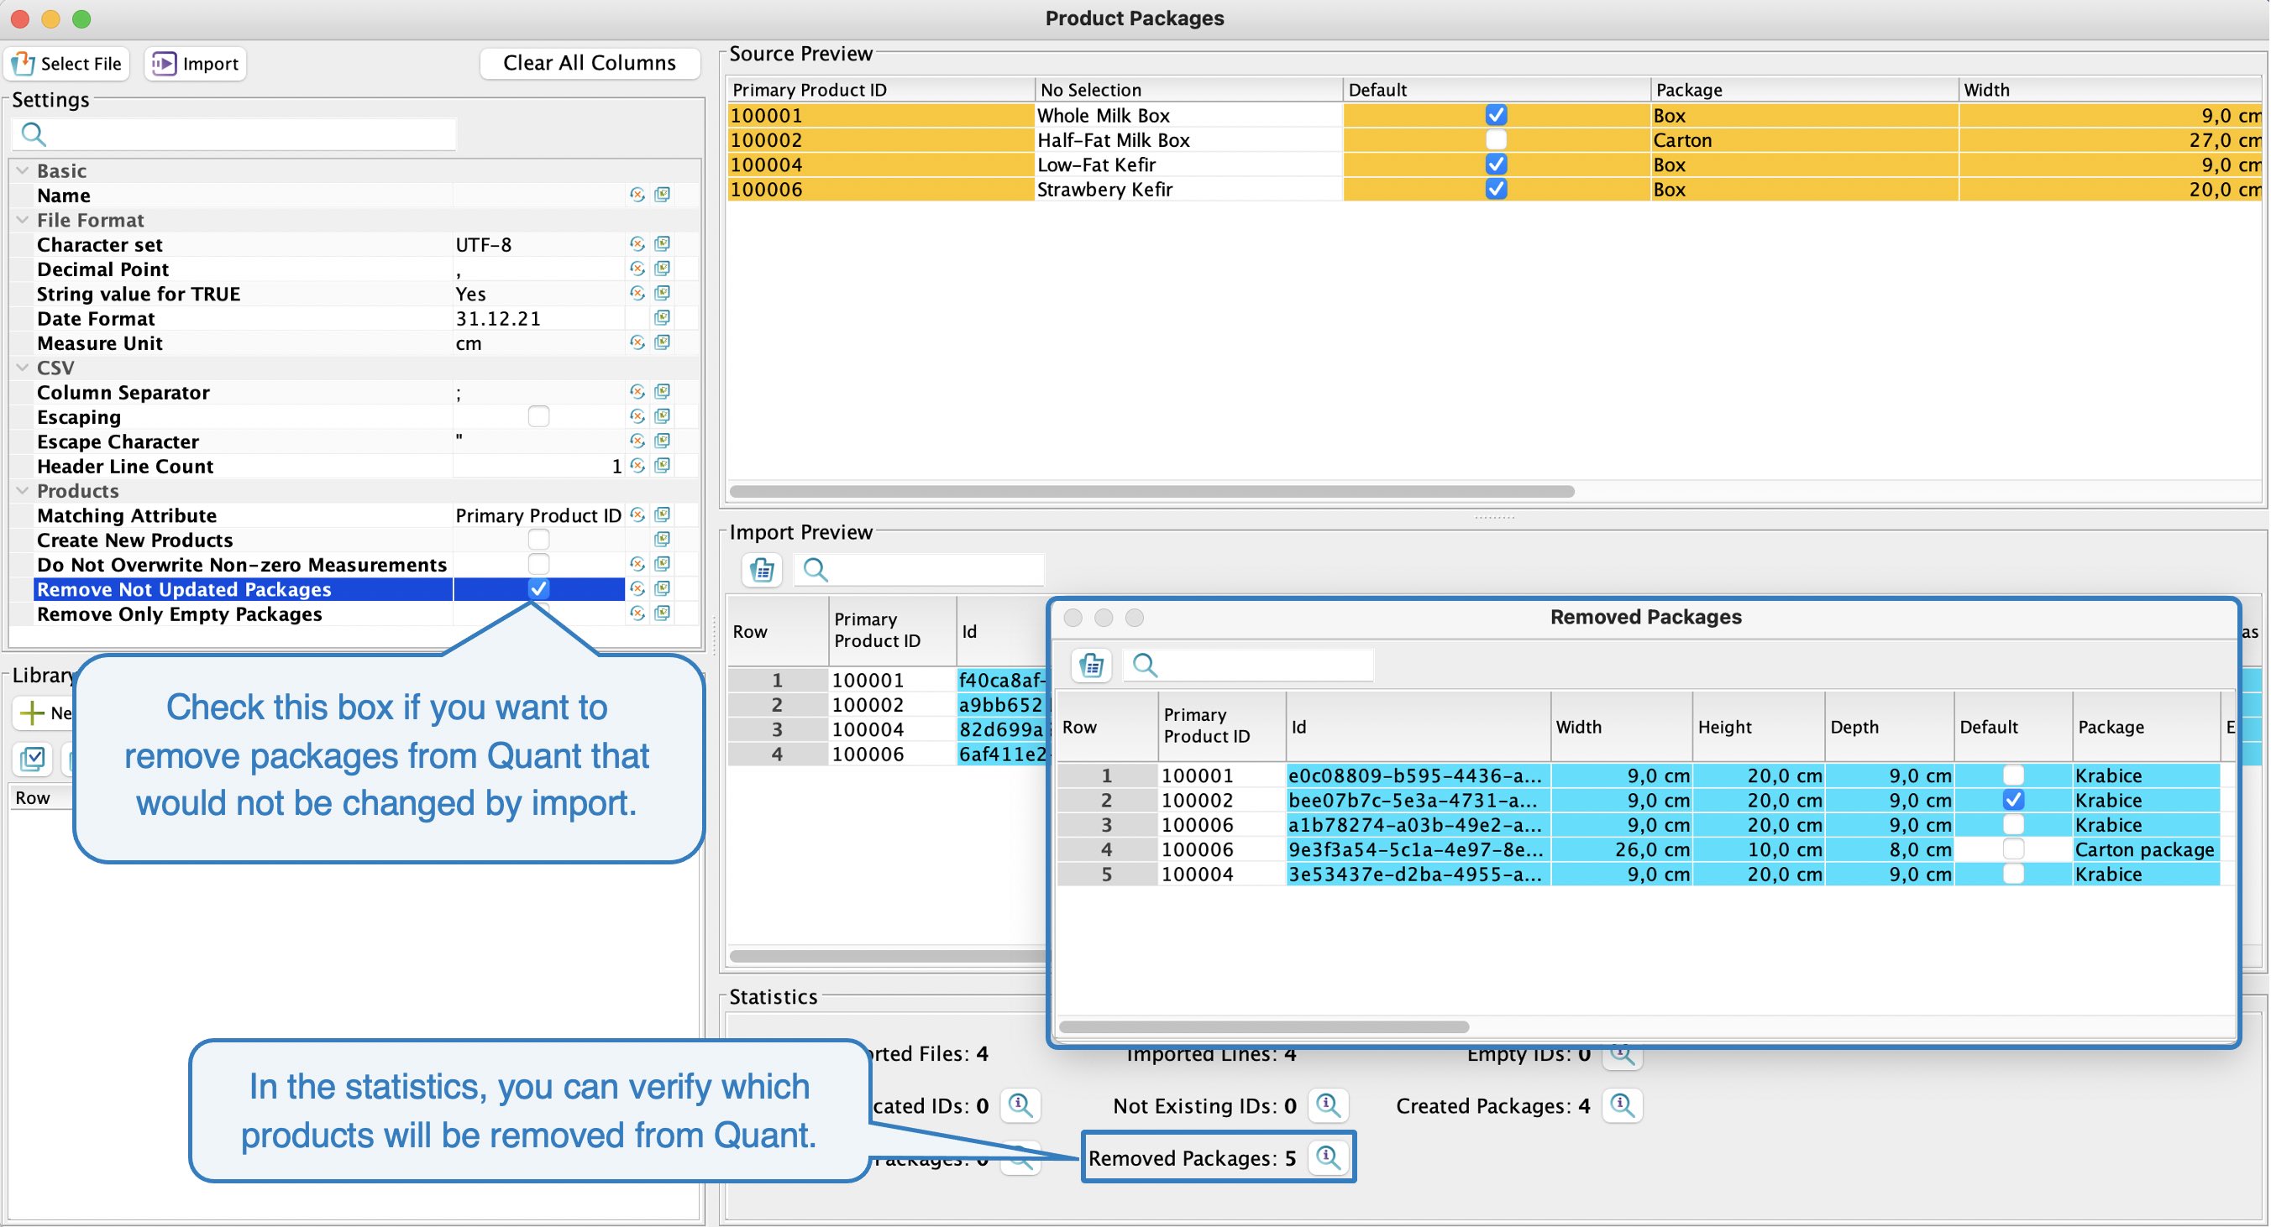Viewport: 2271px width, 1227px height.
Task: Reset Remove Only Empty Packages setting
Action: [637, 614]
